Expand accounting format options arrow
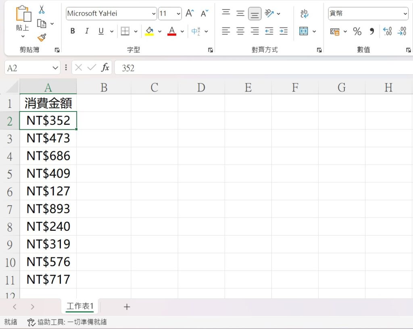 [x=345, y=31]
